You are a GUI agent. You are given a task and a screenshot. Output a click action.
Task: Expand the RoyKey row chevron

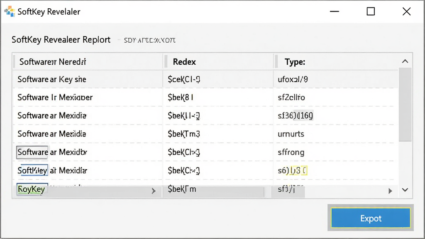(154, 191)
